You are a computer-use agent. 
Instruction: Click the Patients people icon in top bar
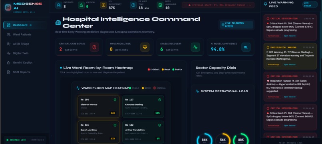pyautogui.click(x=59, y=5)
